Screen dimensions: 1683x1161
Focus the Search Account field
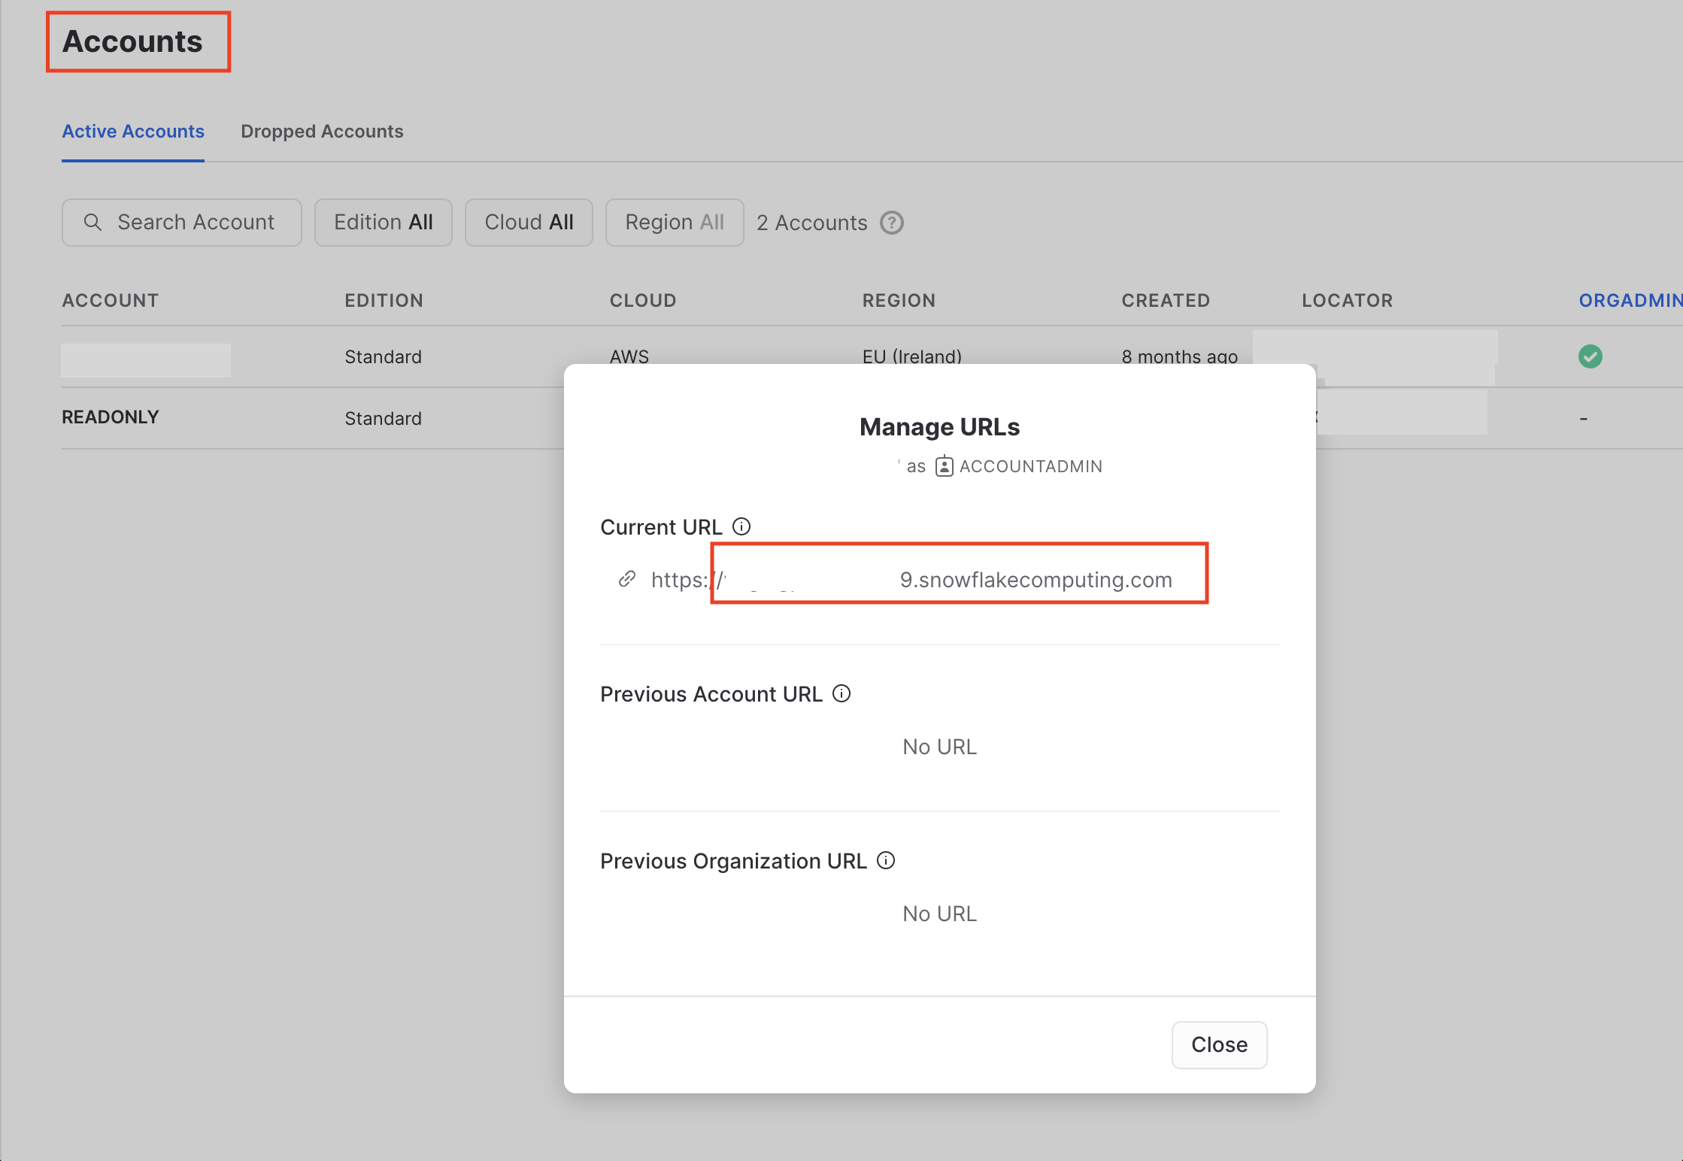[x=196, y=223]
